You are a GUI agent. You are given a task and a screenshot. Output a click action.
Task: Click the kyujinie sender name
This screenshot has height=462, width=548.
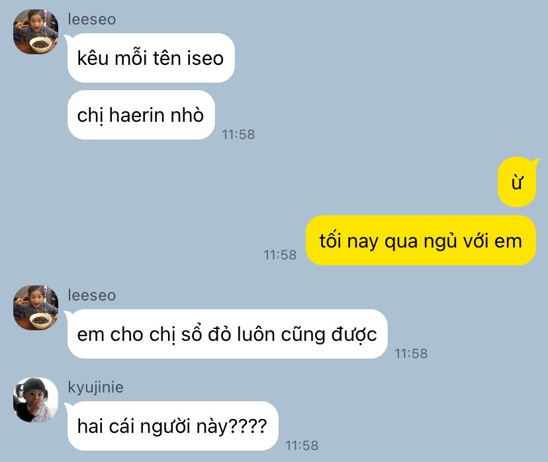point(96,387)
